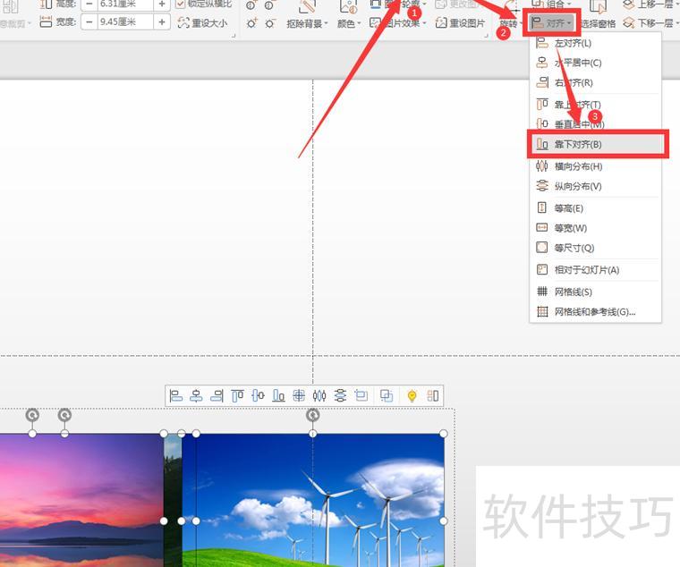The image size is (680, 567).
Task: Click width field showing 9.45厘米
Action: click(125, 21)
